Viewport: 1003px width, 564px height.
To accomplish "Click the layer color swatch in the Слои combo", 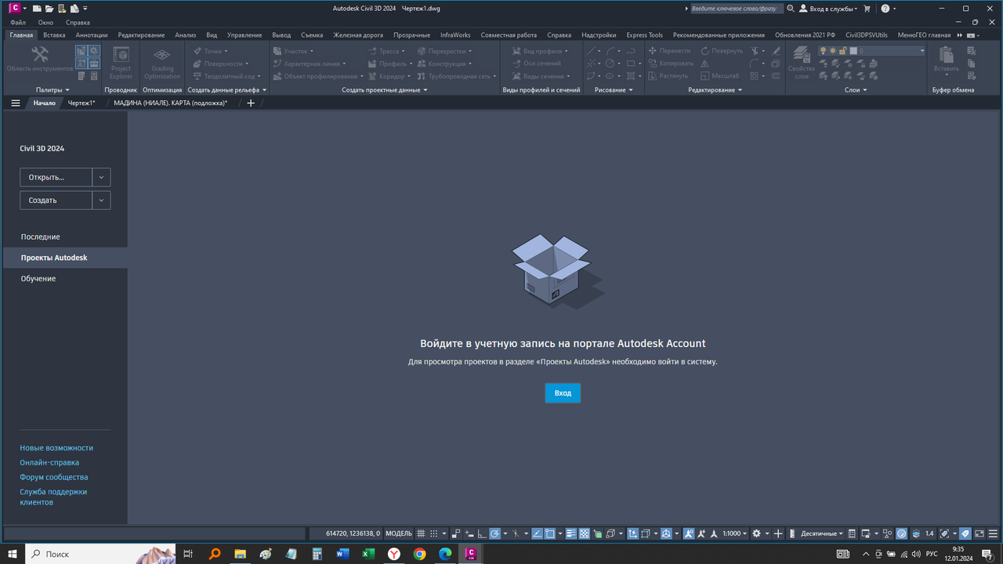I will [x=853, y=51].
